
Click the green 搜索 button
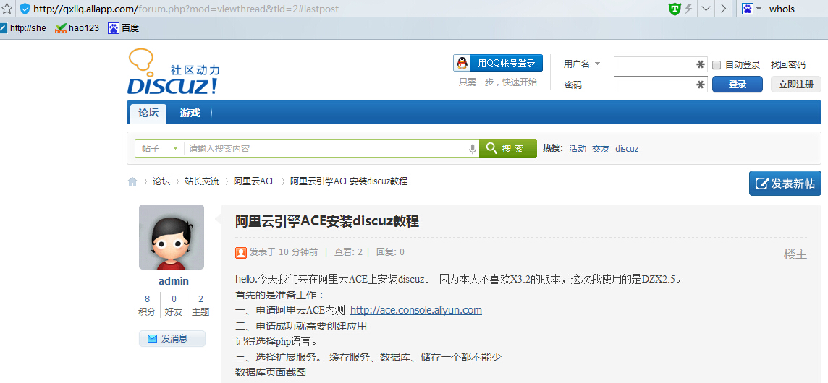tap(508, 149)
